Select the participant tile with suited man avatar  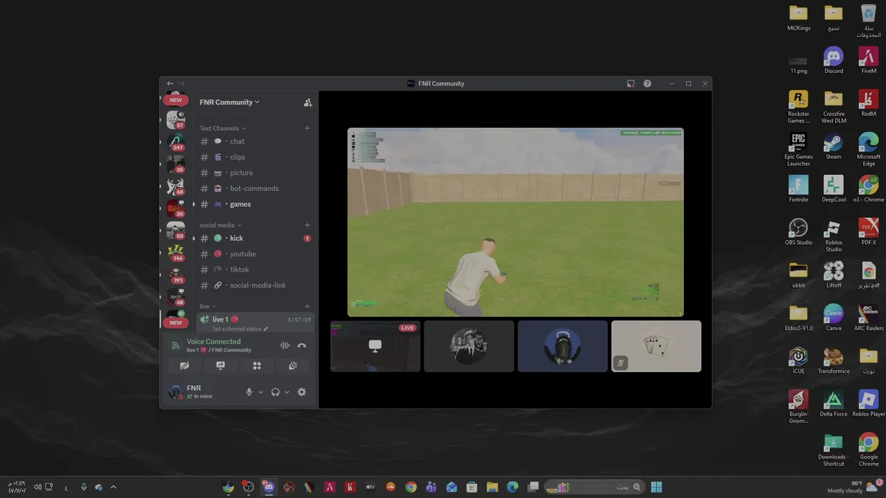pos(469,346)
